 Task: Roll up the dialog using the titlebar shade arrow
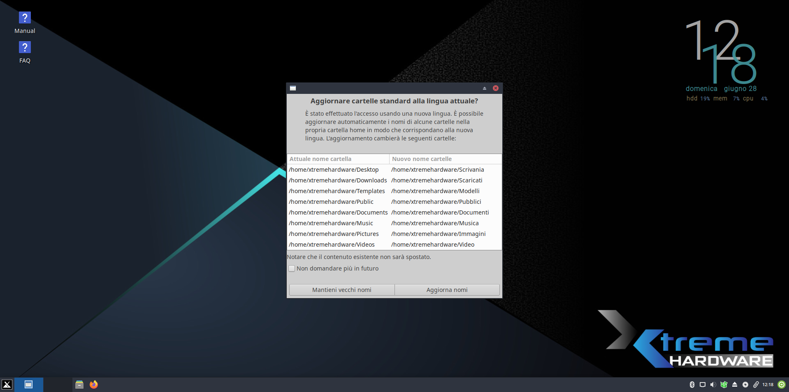tap(485, 88)
